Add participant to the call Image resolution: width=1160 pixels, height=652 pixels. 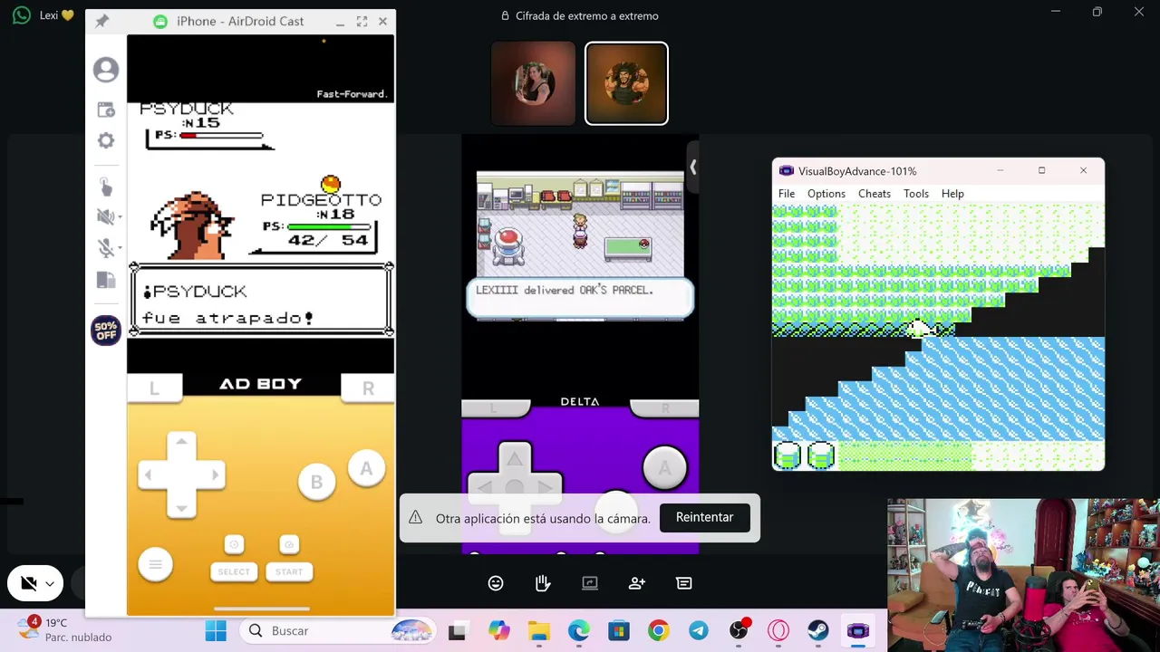click(x=637, y=583)
